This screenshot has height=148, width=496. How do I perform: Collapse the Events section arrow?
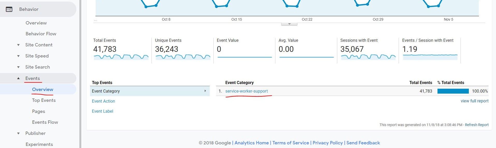click(18, 78)
